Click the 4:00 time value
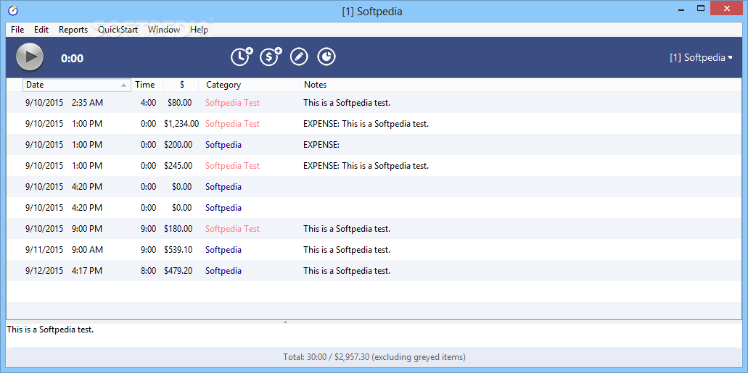Viewport: 748px width, 373px height. pos(148,102)
